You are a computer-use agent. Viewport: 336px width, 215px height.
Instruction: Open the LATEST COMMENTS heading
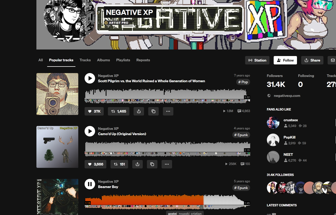[x=282, y=205]
